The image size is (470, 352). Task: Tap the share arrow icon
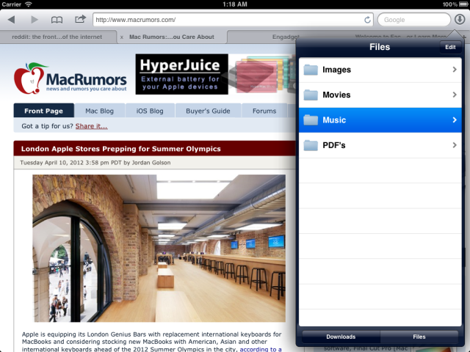(x=80, y=19)
